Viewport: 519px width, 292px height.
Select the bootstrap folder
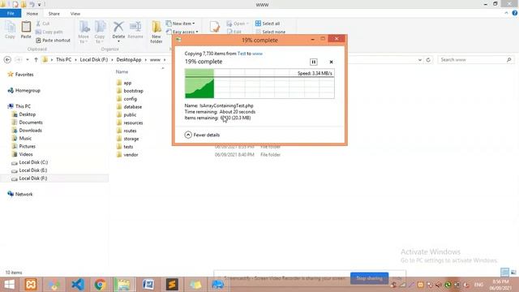[x=130, y=91]
